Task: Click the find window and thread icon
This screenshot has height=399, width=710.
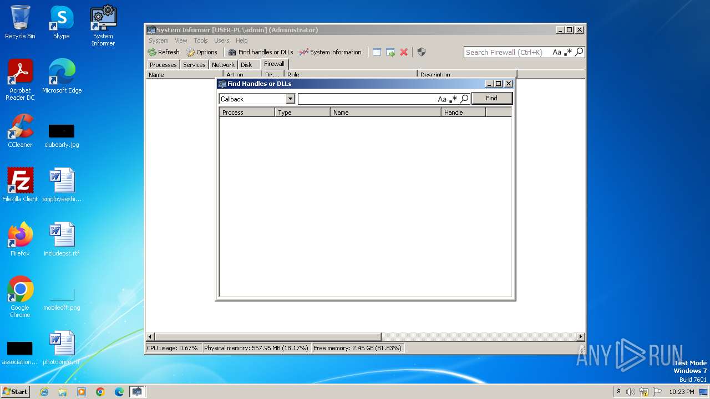Action: (390, 52)
